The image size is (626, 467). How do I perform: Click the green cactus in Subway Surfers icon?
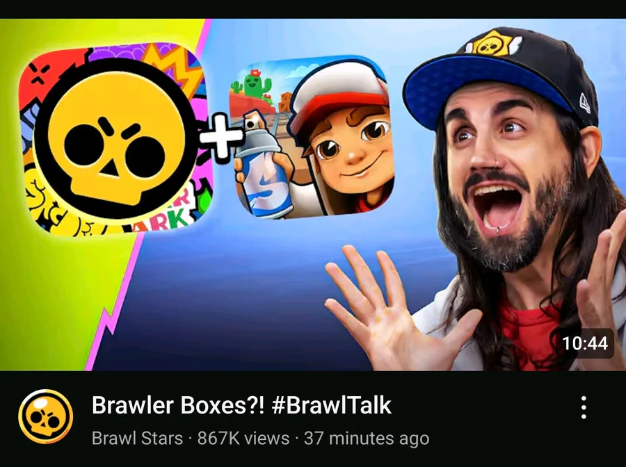pyautogui.click(x=252, y=84)
